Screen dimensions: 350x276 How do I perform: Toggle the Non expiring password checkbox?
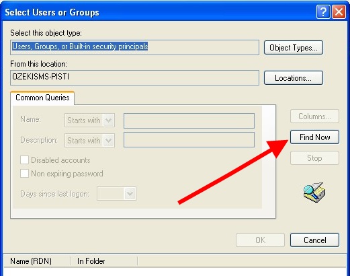pyautogui.click(x=24, y=174)
